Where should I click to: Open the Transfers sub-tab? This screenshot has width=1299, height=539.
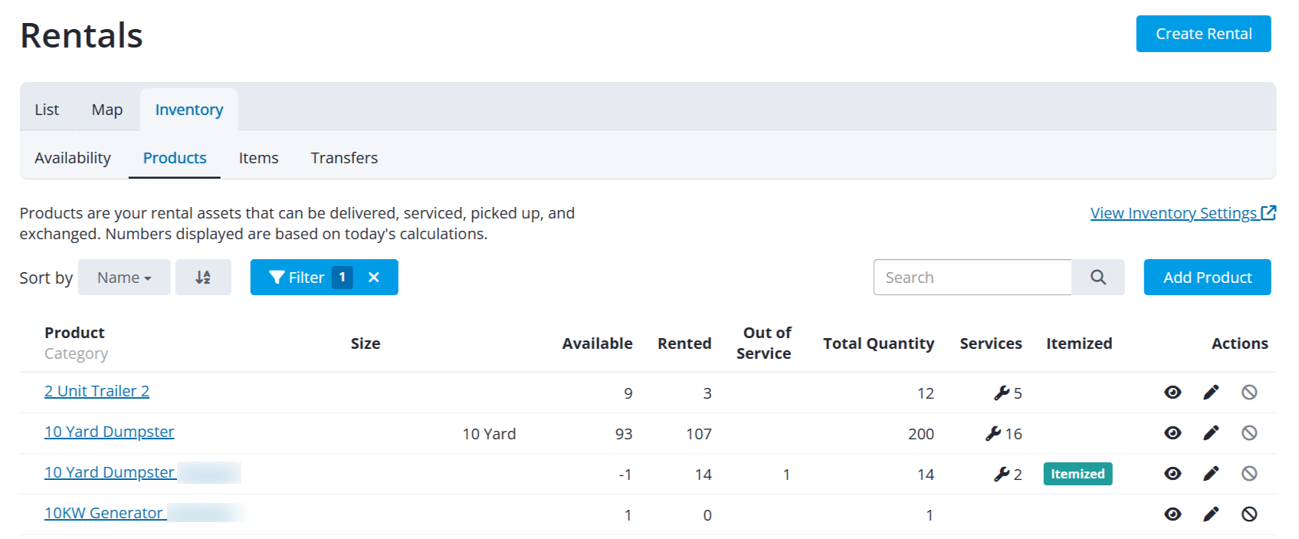344,158
